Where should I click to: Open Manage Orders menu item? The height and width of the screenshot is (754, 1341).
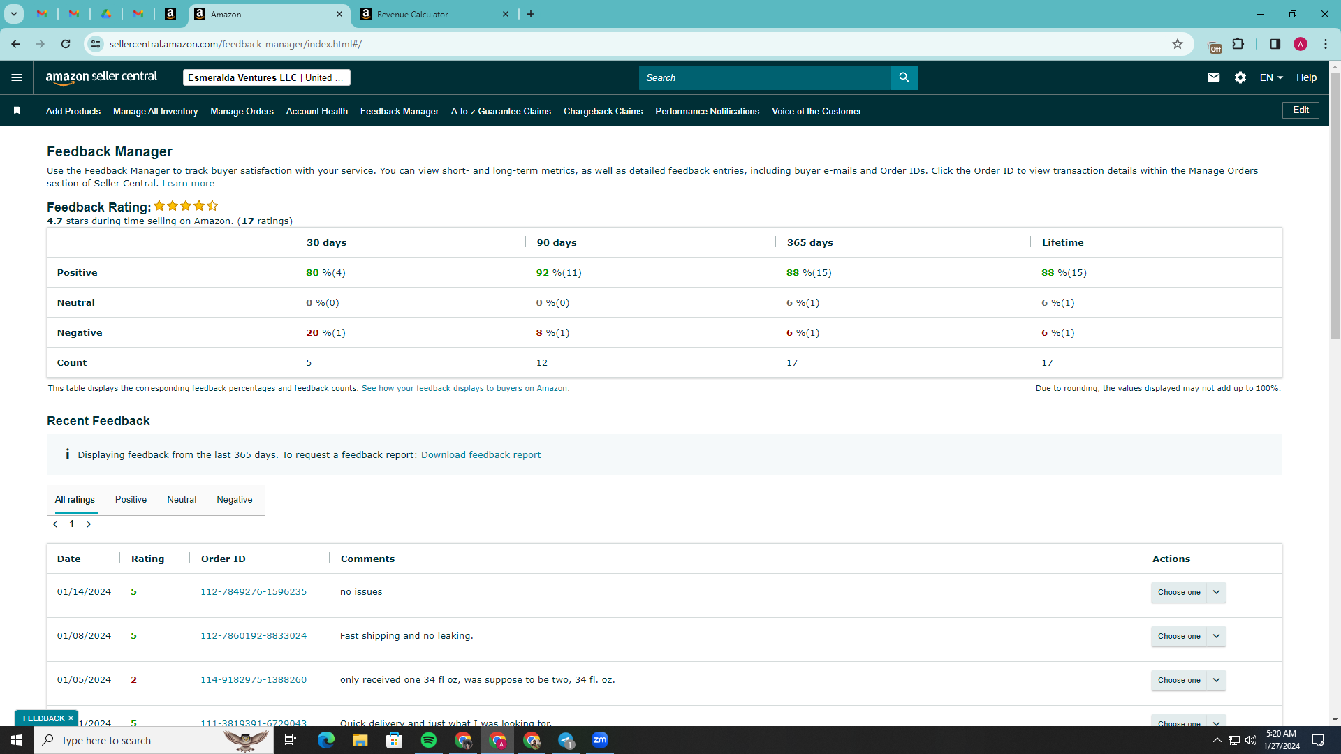pos(242,111)
